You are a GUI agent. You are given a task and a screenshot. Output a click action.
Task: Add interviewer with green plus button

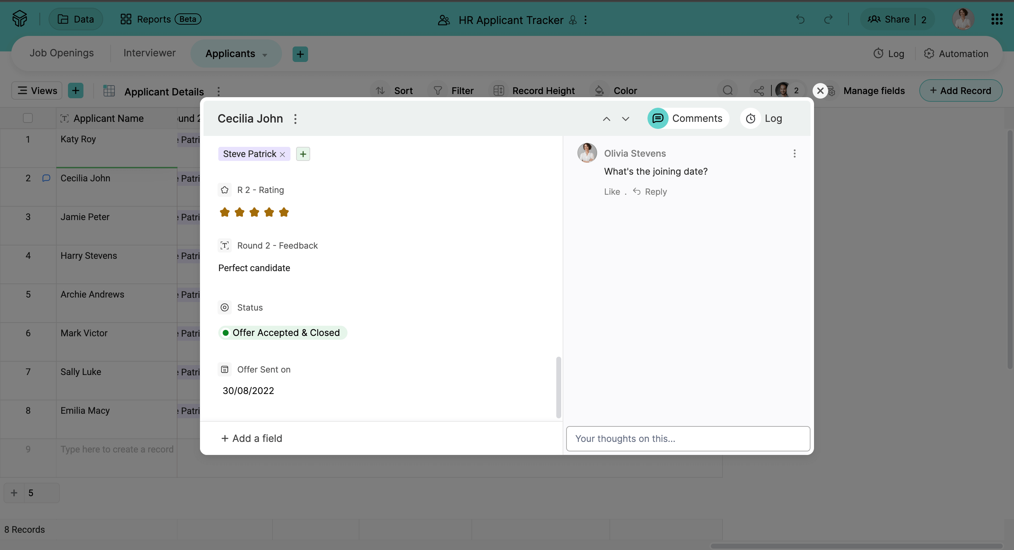point(303,154)
